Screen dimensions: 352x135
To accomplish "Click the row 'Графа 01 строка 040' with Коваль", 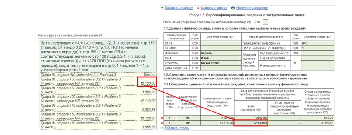I will (98, 75).
